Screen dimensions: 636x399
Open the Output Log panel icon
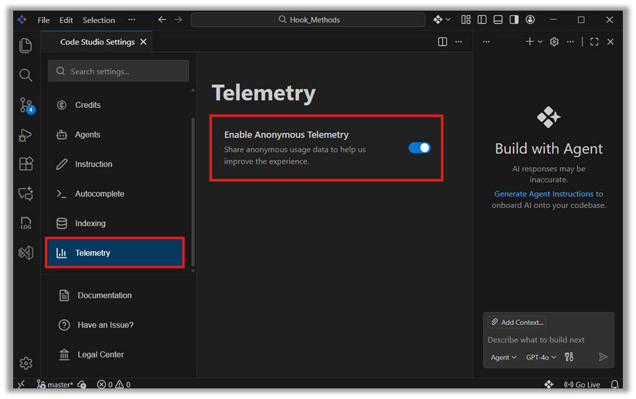point(26,223)
